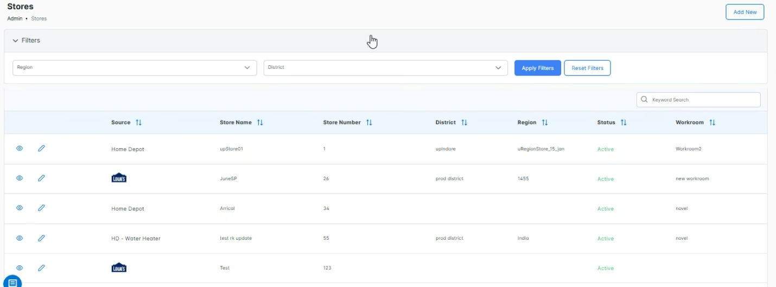
Task: Sort by Store Number arrows icon
Action: point(369,123)
